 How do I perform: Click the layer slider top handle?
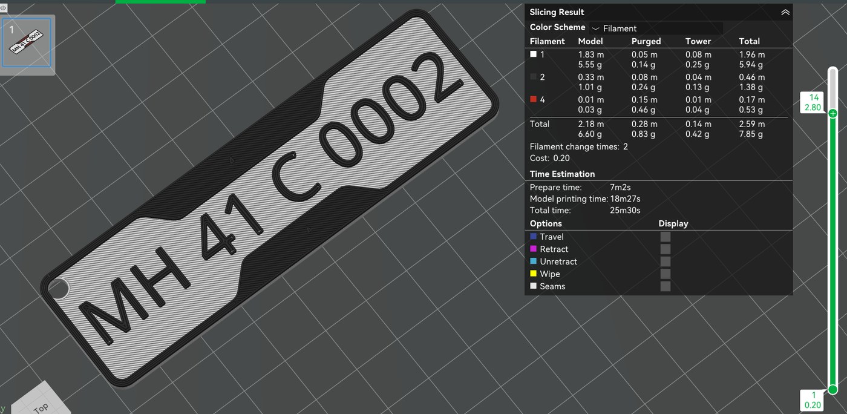833,114
